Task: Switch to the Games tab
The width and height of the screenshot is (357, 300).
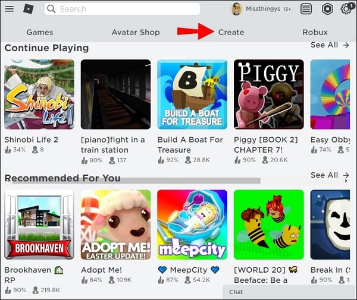Action: point(40,32)
